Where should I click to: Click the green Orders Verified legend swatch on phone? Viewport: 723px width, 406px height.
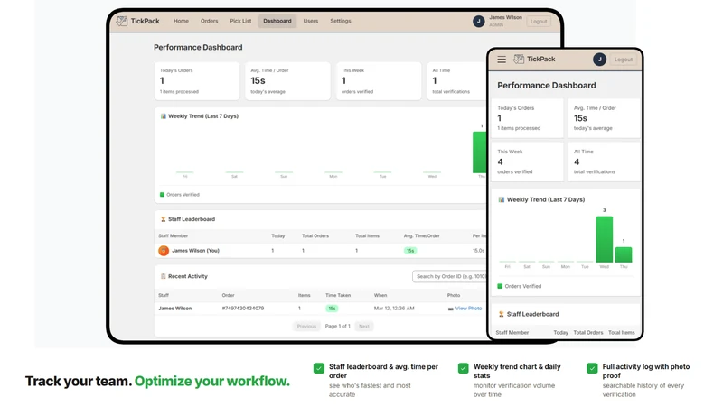pyautogui.click(x=500, y=286)
